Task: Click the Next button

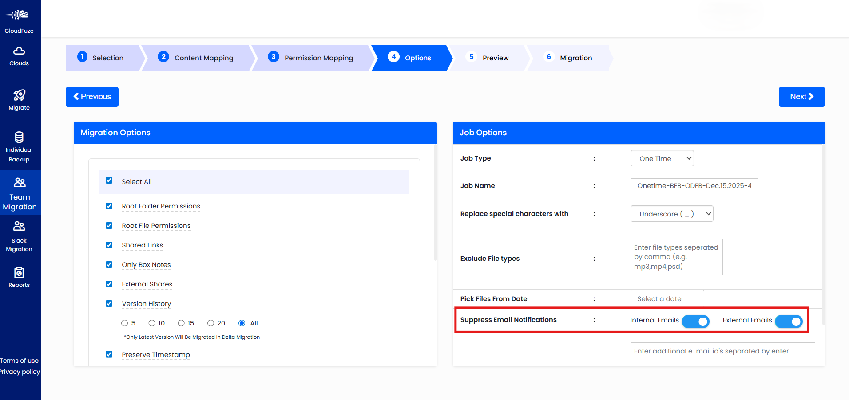Action: [801, 97]
